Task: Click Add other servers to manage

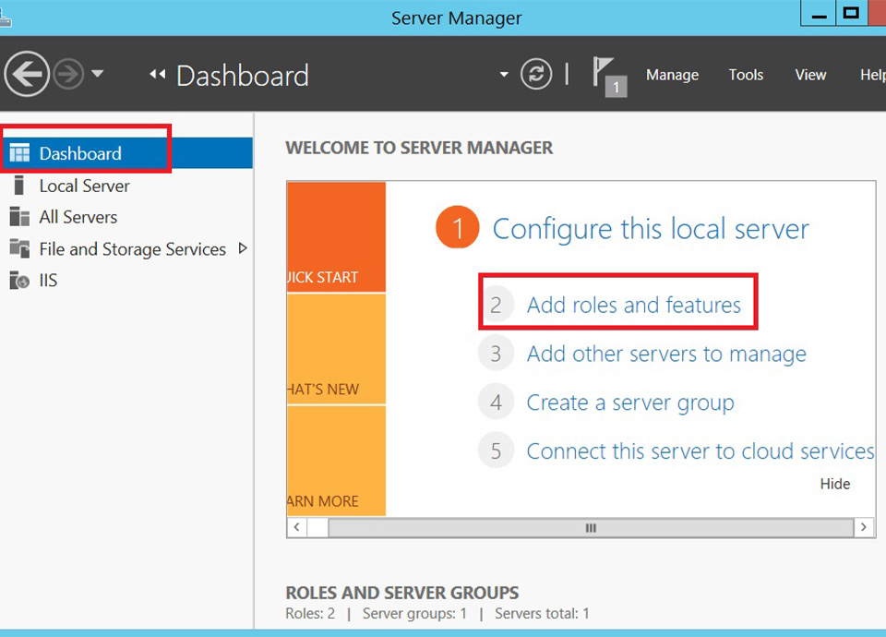Action: click(666, 354)
